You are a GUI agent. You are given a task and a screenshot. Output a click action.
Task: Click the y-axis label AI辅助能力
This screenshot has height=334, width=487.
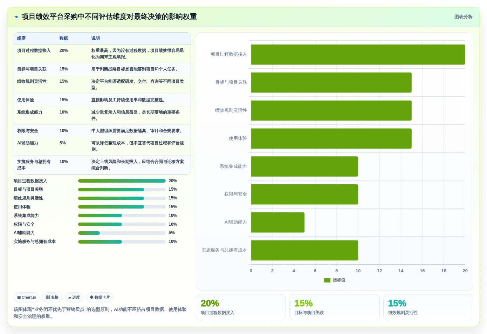pos(235,222)
